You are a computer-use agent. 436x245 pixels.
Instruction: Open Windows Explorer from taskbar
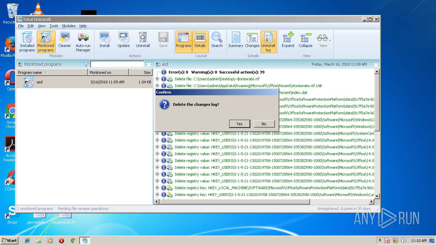point(38,241)
